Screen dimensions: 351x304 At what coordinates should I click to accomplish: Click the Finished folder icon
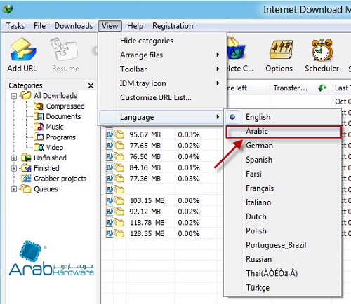(x=26, y=168)
